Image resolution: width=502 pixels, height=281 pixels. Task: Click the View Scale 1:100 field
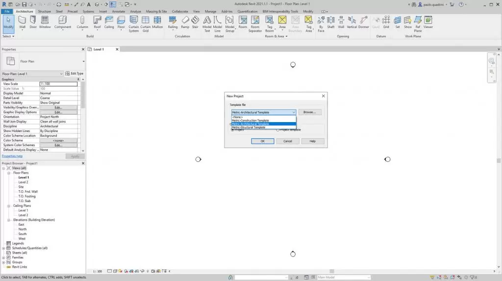[58, 84]
